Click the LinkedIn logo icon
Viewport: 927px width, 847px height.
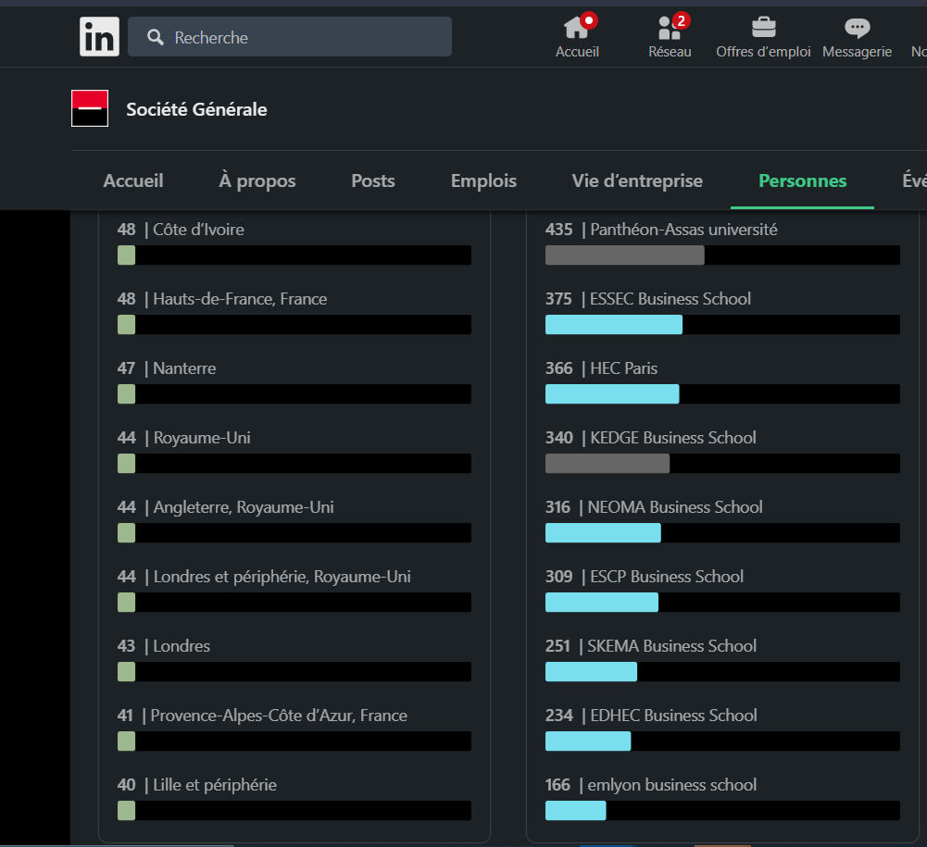(99, 37)
